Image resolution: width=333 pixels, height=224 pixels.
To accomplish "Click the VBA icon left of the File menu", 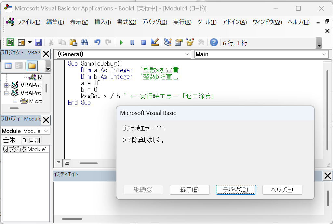I will 10,22.
